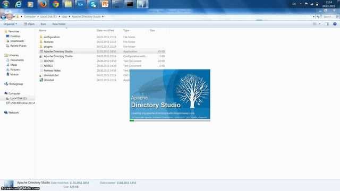Sort by Date modified column header
Viewport: 340px width, 191px height.
[105, 30]
